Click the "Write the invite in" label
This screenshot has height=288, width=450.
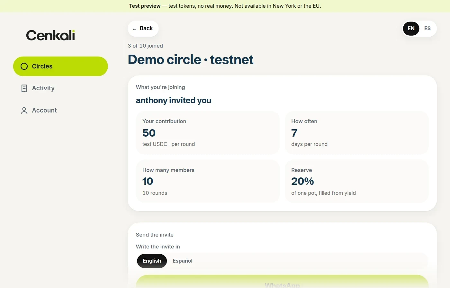pyautogui.click(x=158, y=247)
